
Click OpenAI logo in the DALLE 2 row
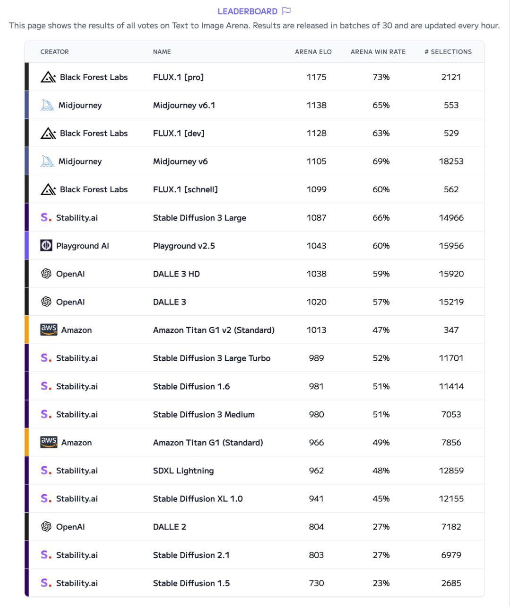[46, 526]
